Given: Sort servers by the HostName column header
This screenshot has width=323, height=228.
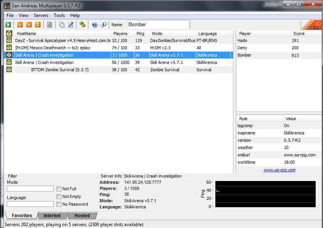Looking at the screenshot, I should point(63,34).
